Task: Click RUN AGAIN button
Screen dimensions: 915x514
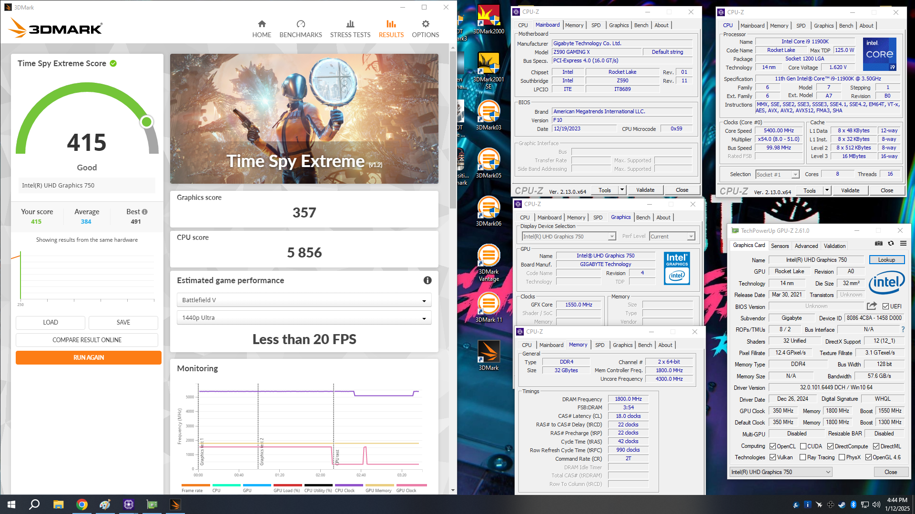Action: [89, 357]
